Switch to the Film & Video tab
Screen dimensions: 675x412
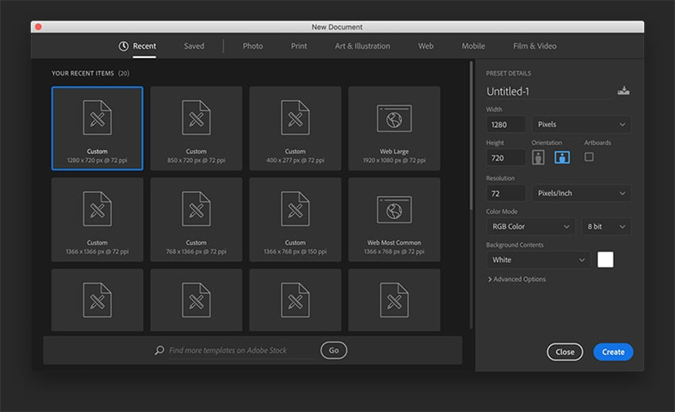click(535, 46)
